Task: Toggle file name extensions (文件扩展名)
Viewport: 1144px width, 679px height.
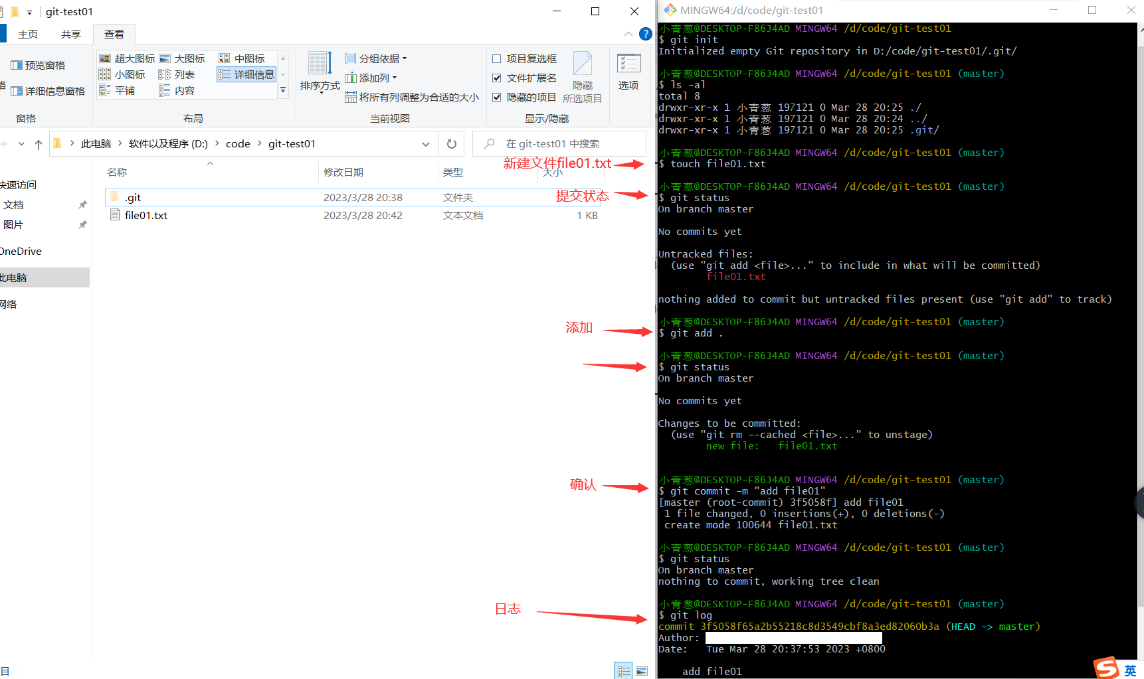Action: (524, 78)
